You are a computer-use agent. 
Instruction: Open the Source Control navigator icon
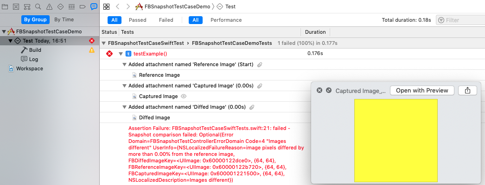tap(16, 6)
